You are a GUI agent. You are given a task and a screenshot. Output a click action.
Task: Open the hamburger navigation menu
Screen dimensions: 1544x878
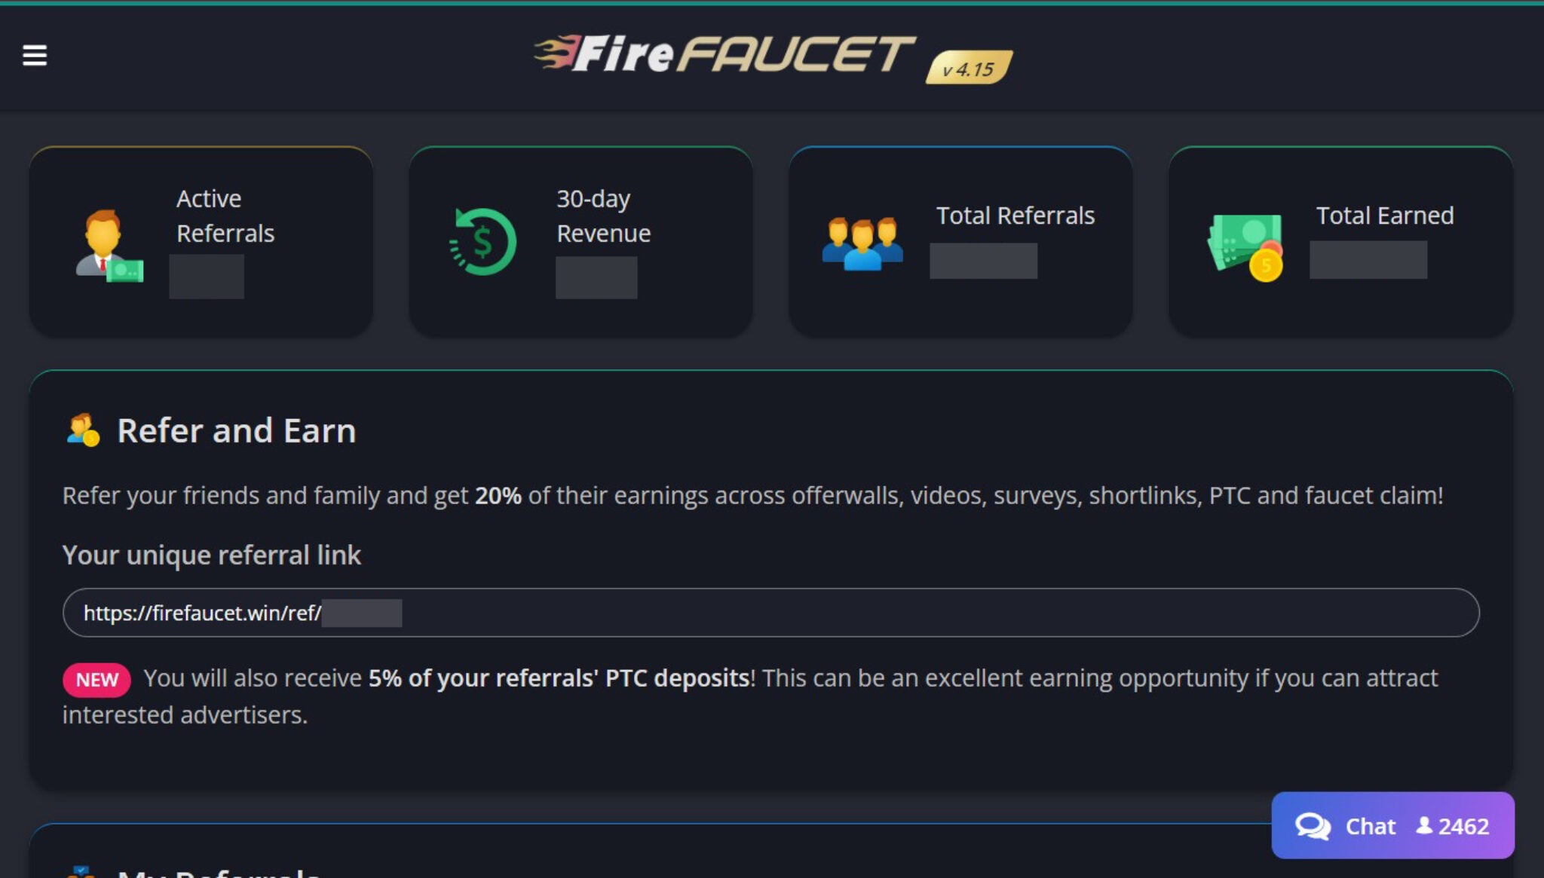pyautogui.click(x=32, y=56)
